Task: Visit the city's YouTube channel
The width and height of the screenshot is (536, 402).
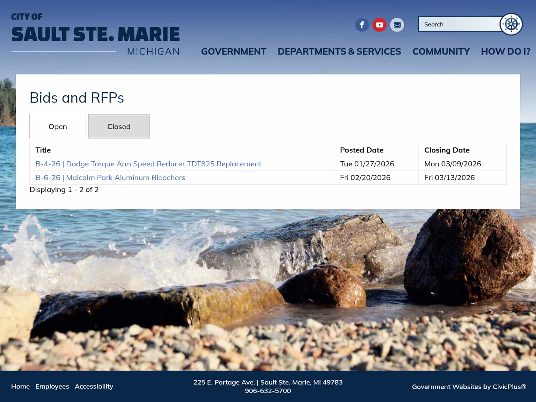Action: coord(379,25)
